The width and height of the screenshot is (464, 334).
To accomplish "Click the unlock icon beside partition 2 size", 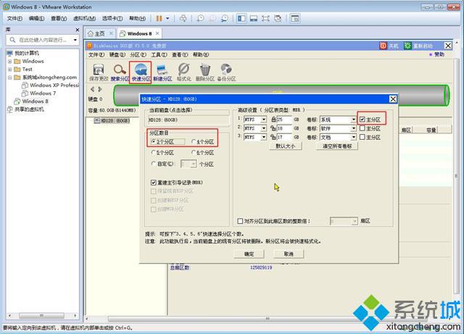I will (x=273, y=128).
